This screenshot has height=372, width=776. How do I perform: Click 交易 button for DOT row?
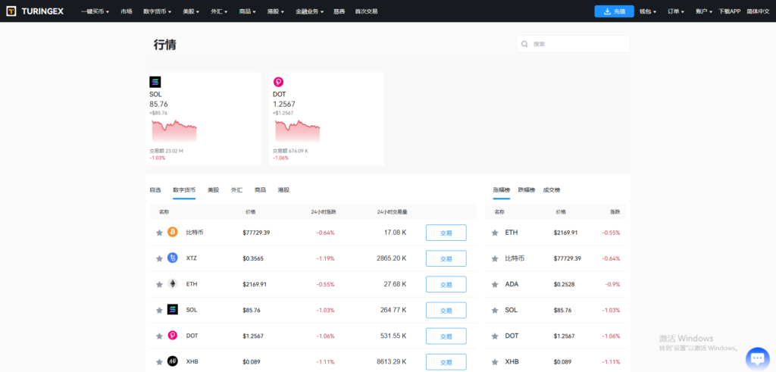[446, 336]
